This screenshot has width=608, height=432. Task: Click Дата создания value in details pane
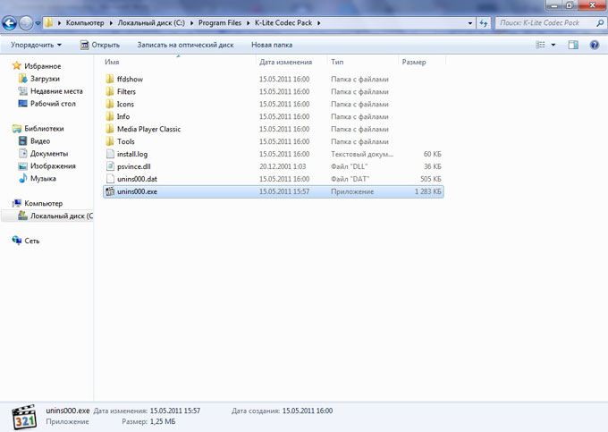[307, 411]
